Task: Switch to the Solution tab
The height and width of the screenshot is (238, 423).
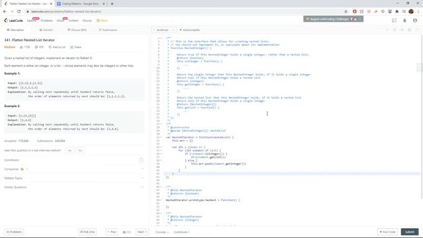Action: (46, 30)
